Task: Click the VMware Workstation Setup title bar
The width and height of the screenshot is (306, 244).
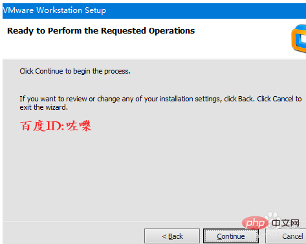Action: click(x=154, y=10)
